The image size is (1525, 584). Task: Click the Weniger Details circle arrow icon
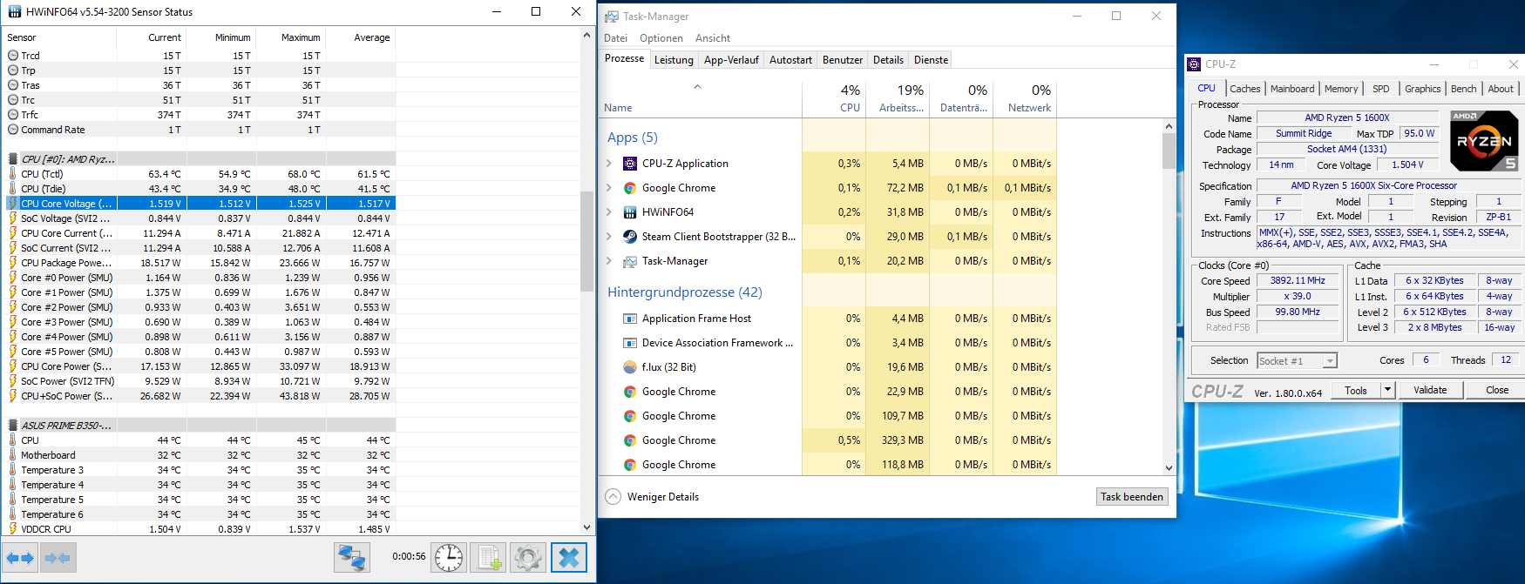pos(613,497)
